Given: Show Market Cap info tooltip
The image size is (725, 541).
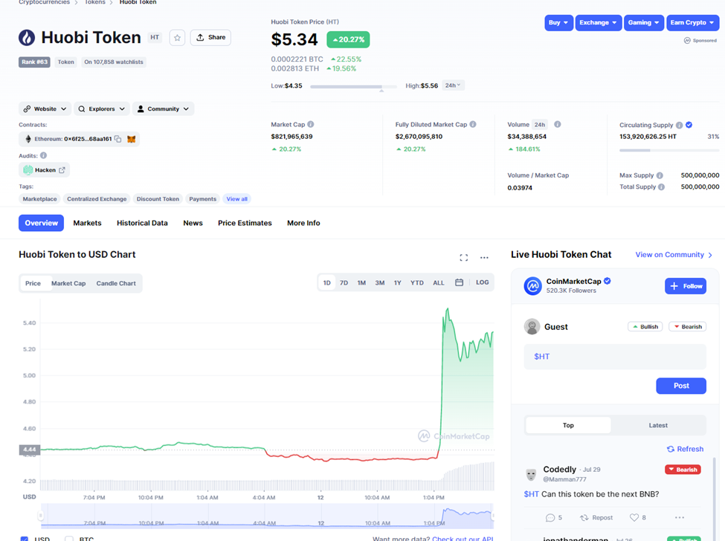Looking at the screenshot, I should point(311,124).
